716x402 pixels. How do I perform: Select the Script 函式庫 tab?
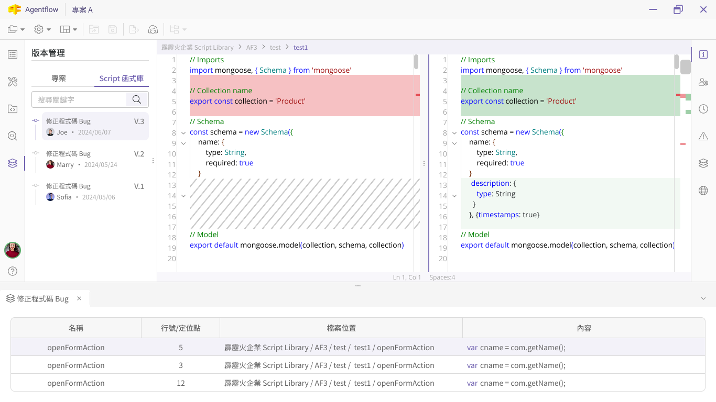pos(122,79)
